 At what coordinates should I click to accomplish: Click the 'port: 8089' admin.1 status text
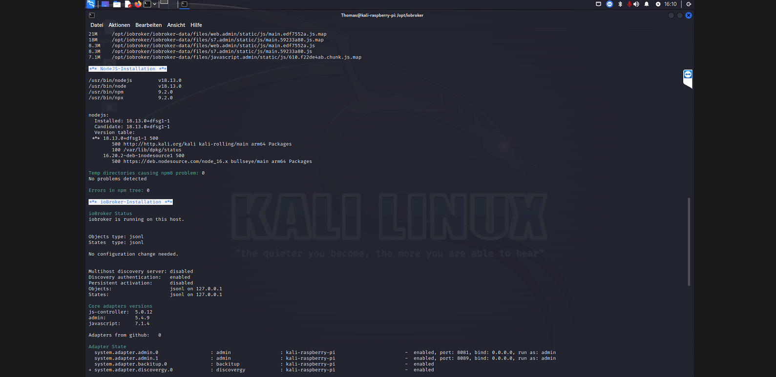(454, 358)
